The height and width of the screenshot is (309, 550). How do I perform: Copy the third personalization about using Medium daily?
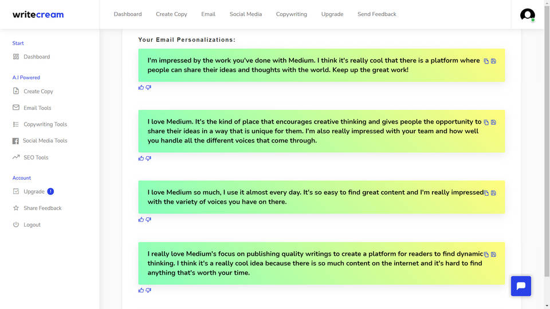pyautogui.click(x=486, y=193)
